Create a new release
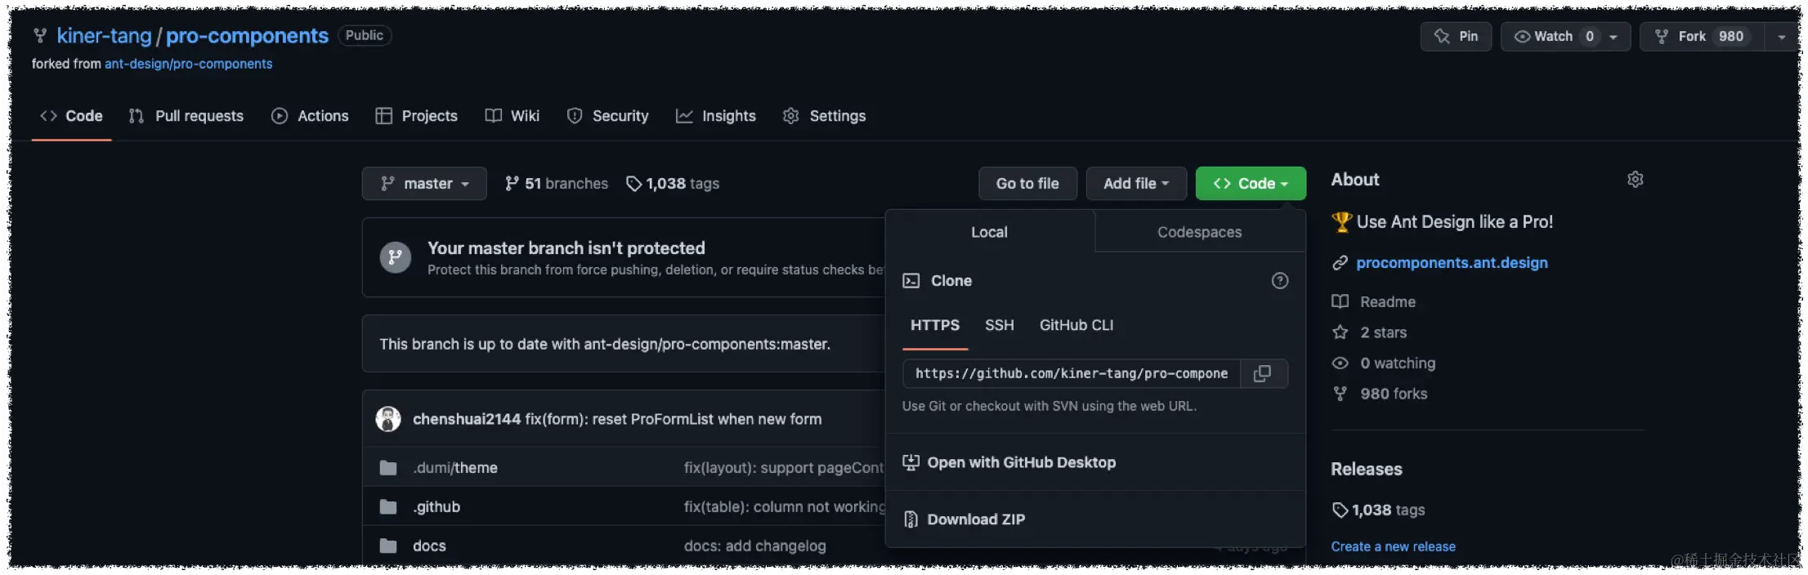1808x575 pixels. pyautogui.click(x=1394, y=546)
